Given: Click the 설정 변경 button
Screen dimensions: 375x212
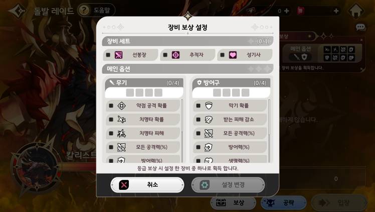Looking at the screenshot, I should [228, 185].
